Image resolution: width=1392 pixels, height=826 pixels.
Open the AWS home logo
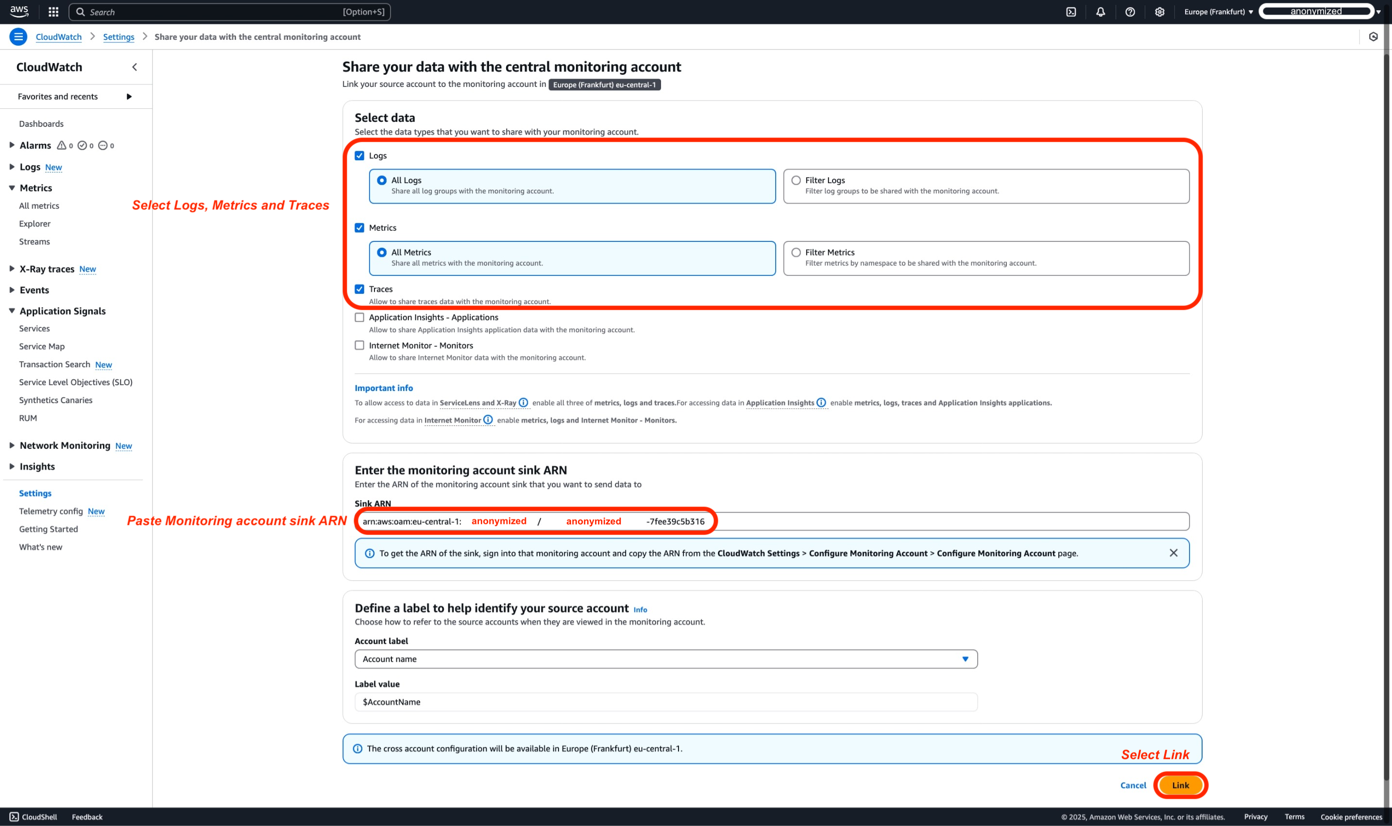point(19,11)
